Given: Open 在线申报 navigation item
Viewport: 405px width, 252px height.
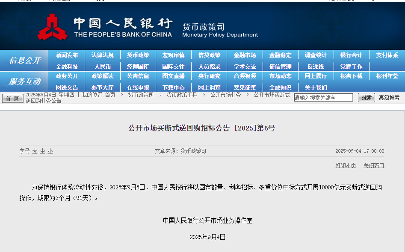Looking at the screenshot, I should pyautogui.click(x=138, y=87).
